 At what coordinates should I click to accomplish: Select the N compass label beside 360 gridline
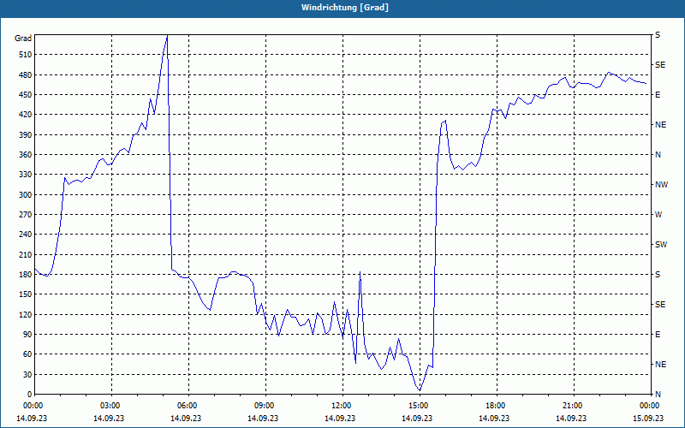(658, 155)
